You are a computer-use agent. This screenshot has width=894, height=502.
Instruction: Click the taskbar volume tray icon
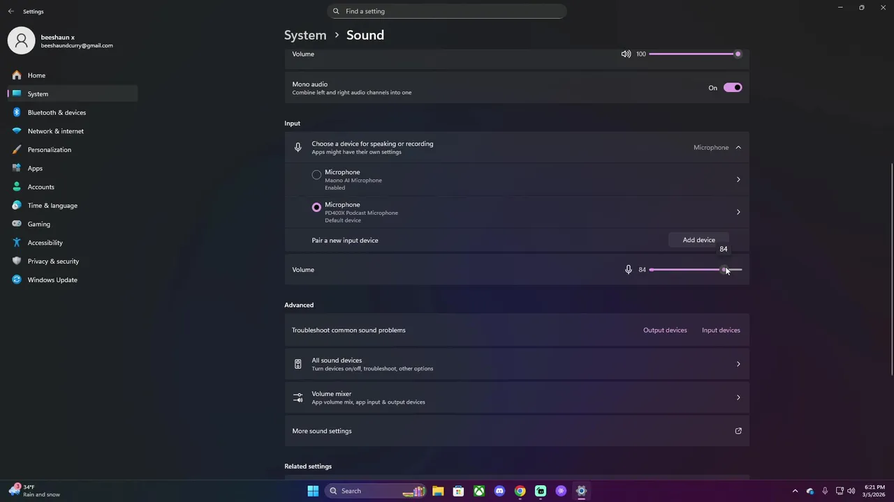pyautogui.click(x=851, y=491)
